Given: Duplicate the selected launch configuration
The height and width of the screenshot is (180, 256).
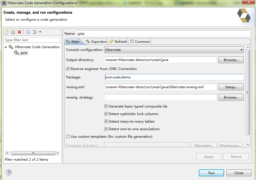Looking at the screenshot, I should (x=13, y=32).
